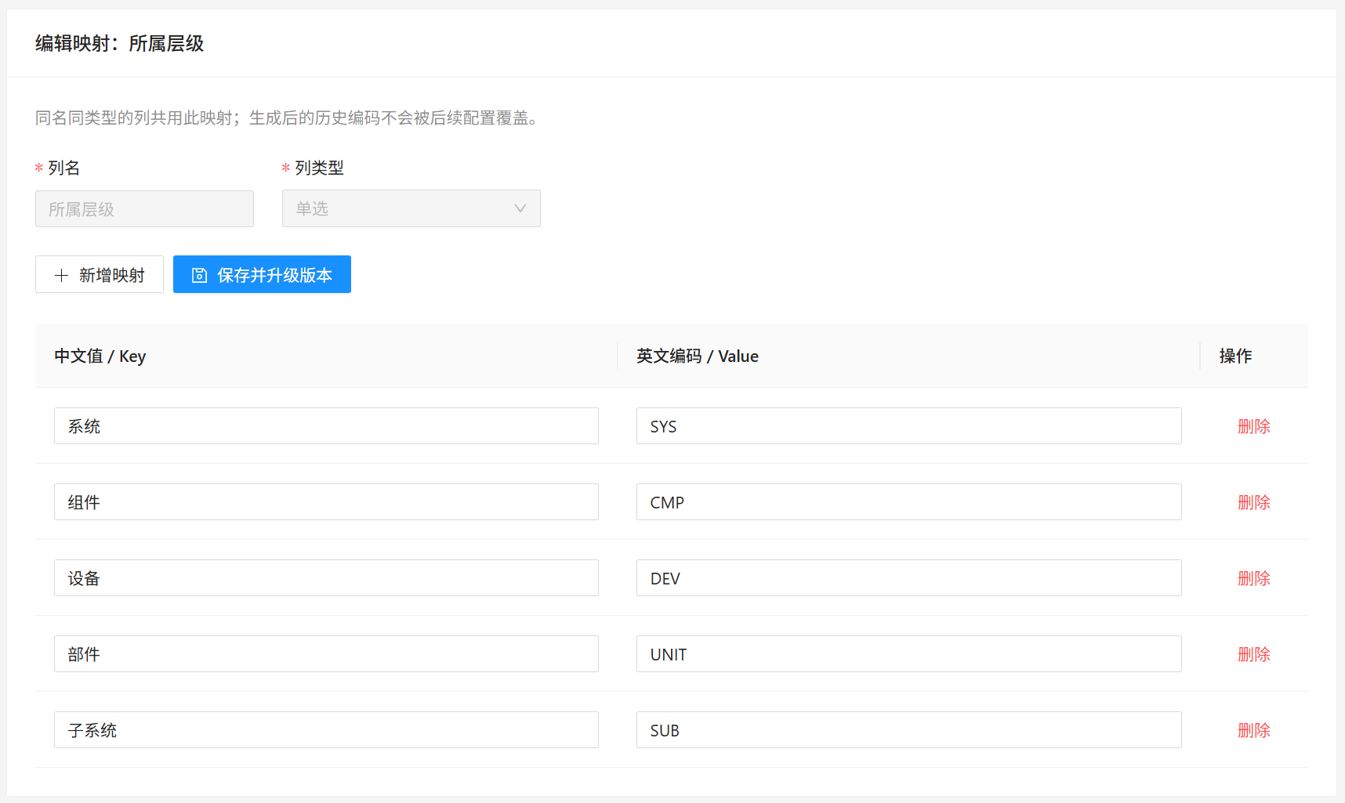Click 保存并升级版本 button
The image size is (1345, 803).
pos(262,274)
